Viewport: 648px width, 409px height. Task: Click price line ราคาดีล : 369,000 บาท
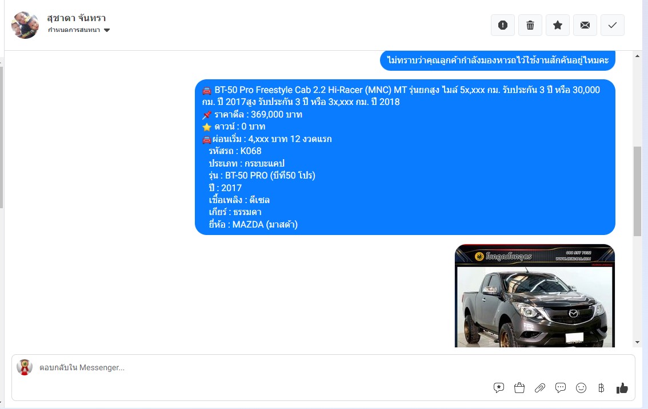258,114
